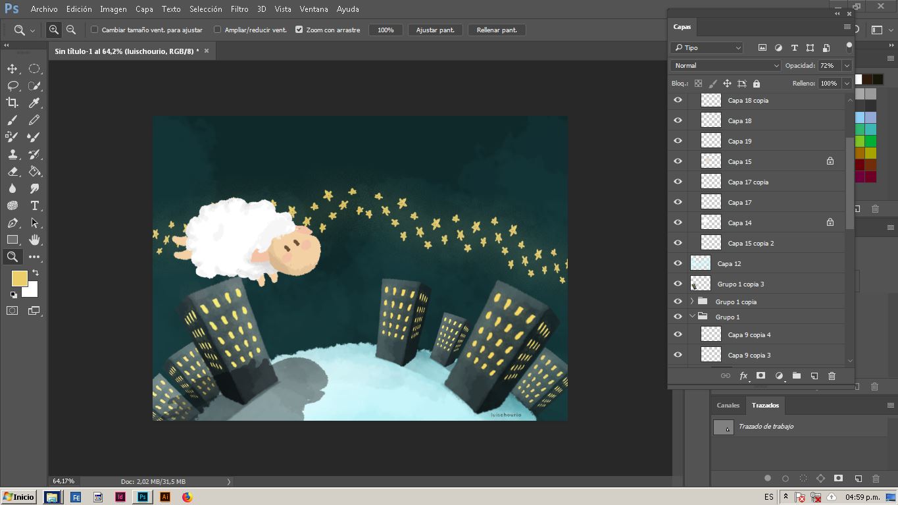Open the Normal blend mode dropdown
The image size is (898, 505).
(725, 65)
